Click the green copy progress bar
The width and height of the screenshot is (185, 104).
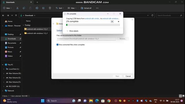point(93,25)
